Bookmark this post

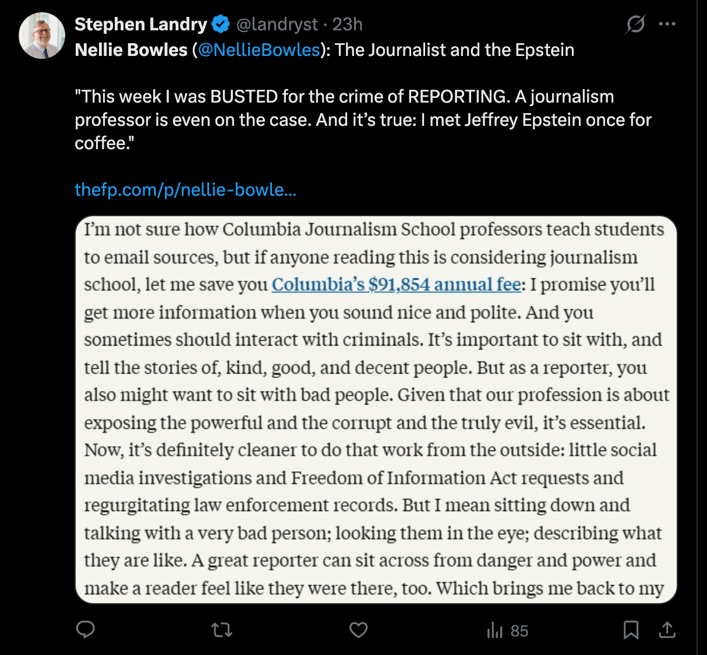click(631, 630)
